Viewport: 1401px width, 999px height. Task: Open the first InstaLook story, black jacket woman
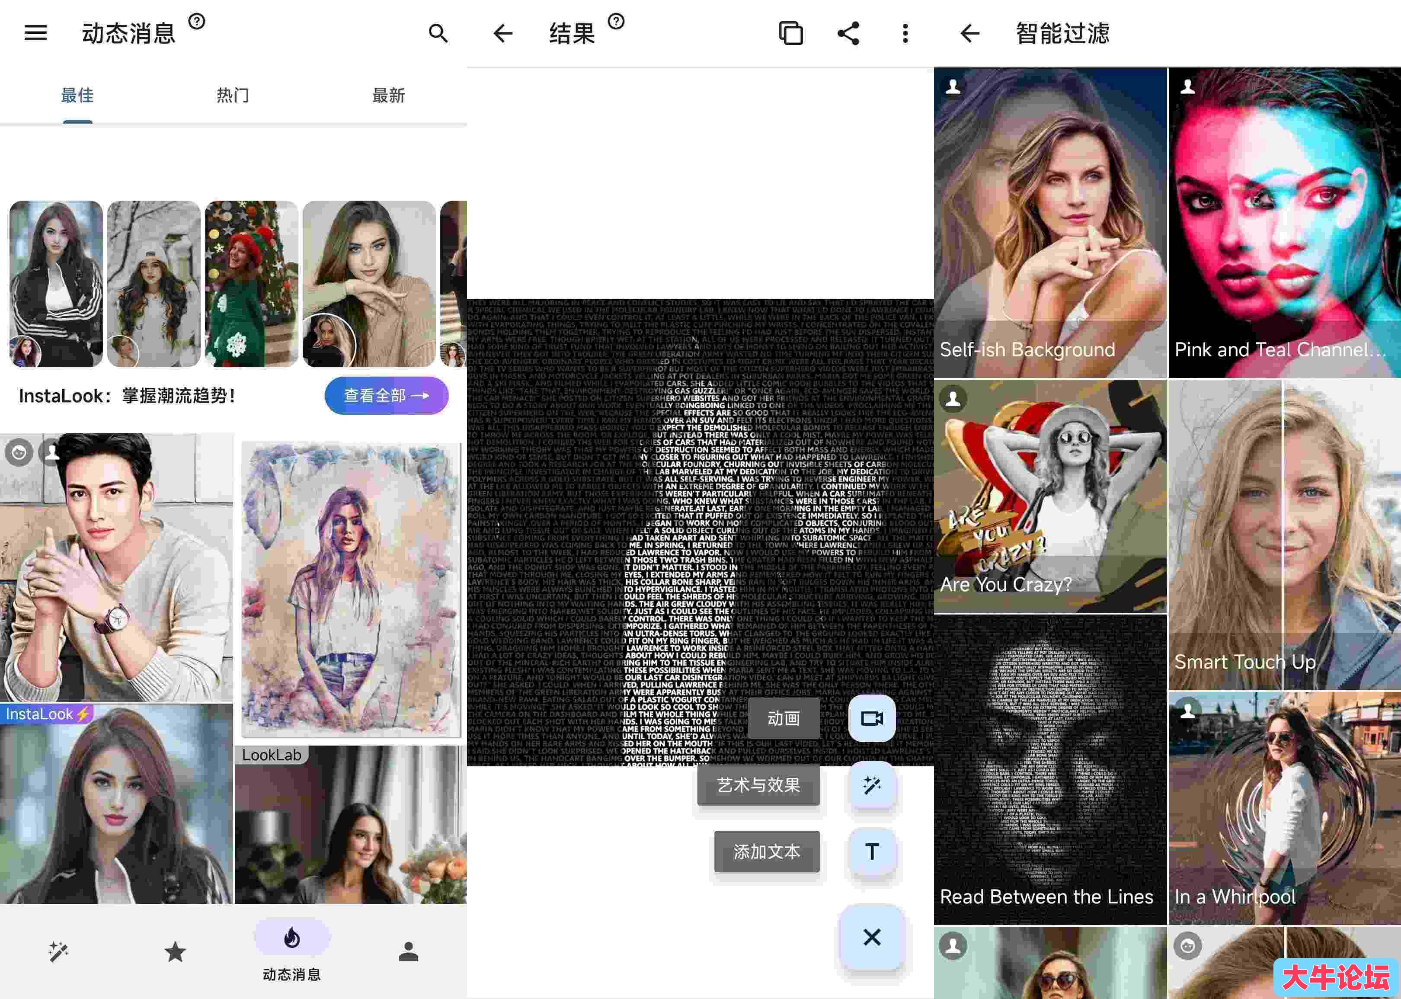(x=56, y=284)
